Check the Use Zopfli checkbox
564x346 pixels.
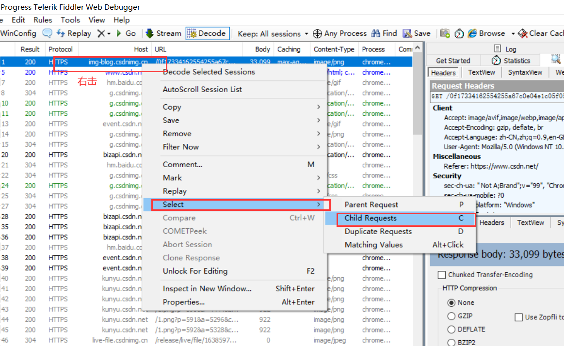click(x=519, y=317)
